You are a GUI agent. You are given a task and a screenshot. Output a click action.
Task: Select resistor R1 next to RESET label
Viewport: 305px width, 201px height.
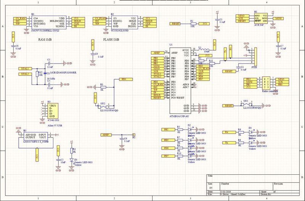coord(192,24)
